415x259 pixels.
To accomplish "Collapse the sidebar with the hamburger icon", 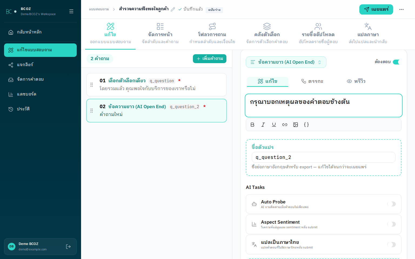I will [x=71, y=11].
